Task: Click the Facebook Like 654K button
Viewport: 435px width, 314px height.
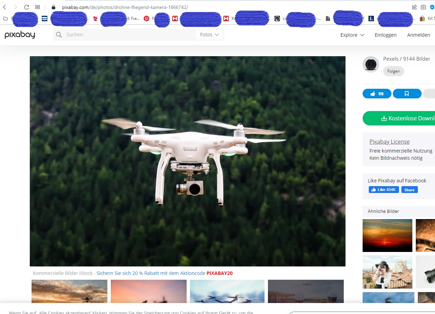Action: [x=384, y=190]
